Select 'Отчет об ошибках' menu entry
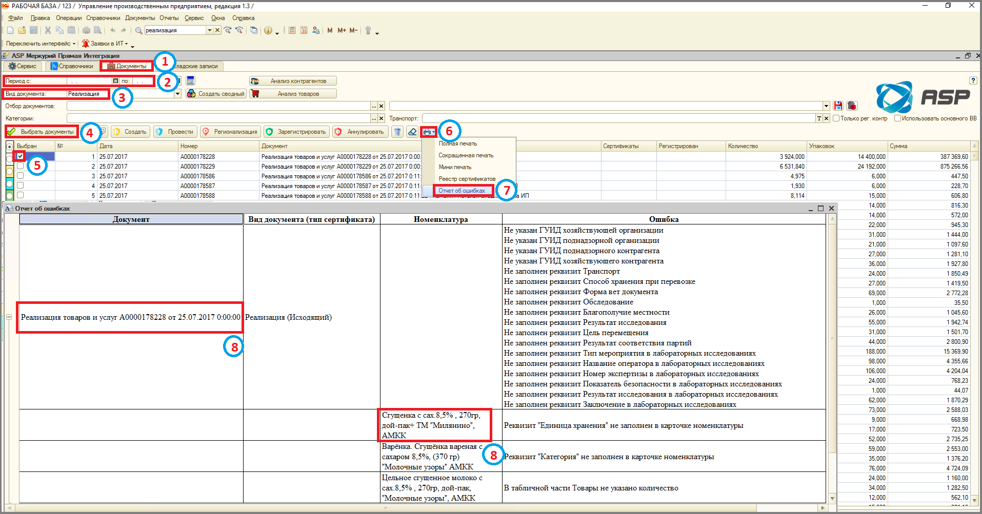982x514 pixels. click(x=462, y=191)
